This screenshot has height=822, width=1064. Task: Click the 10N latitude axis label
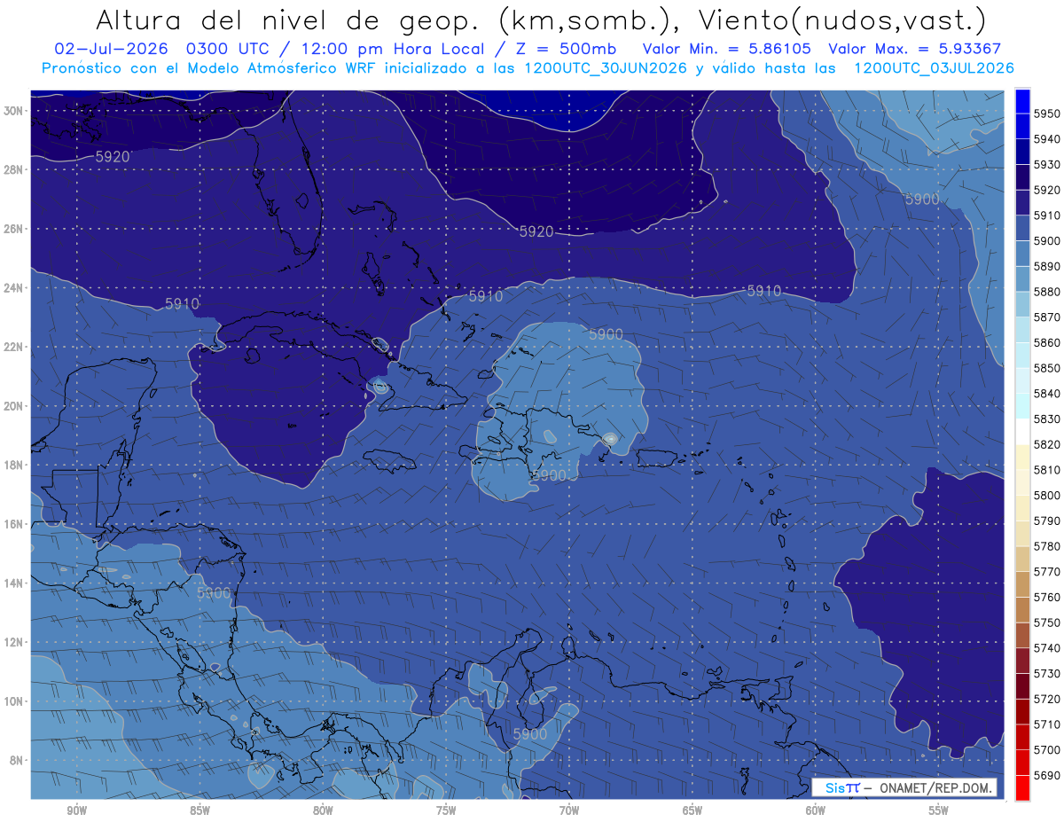click(14, 701)
